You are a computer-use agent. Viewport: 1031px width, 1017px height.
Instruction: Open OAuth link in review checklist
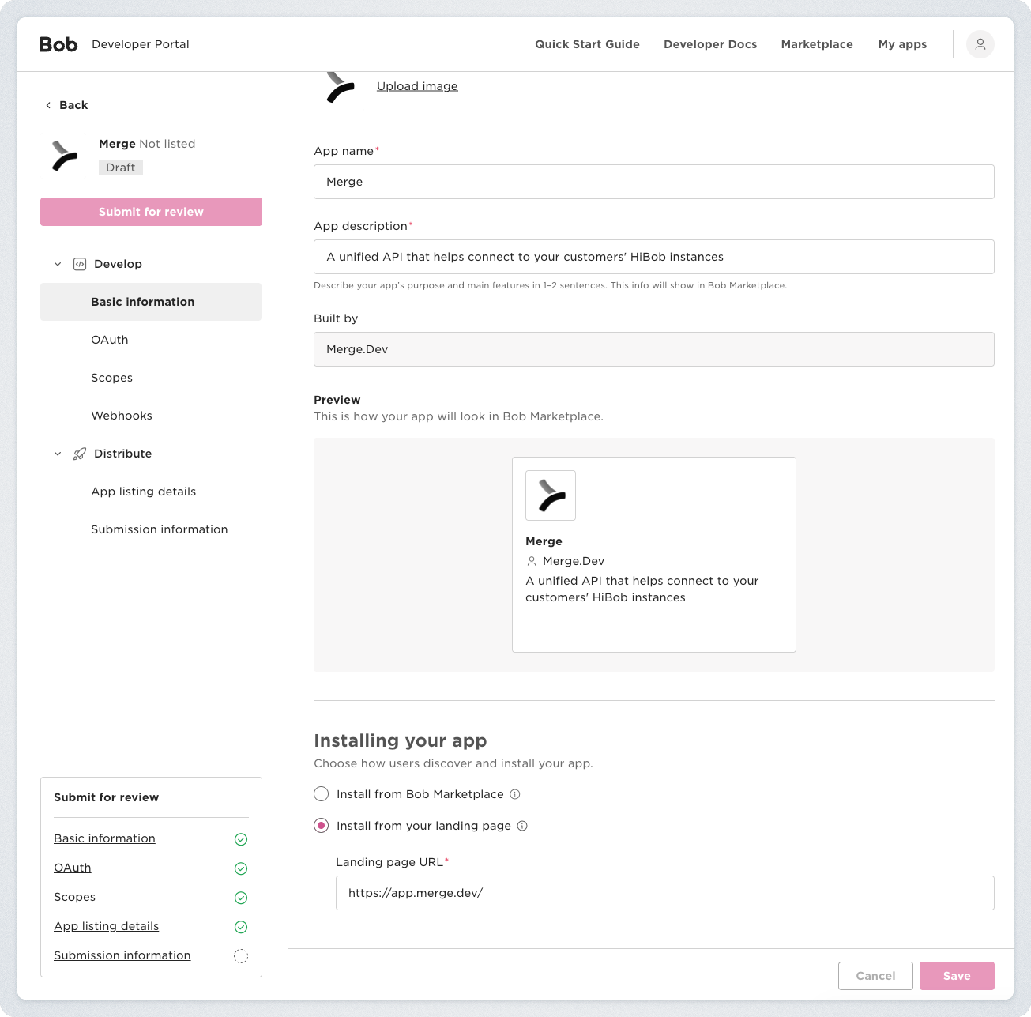73,868
